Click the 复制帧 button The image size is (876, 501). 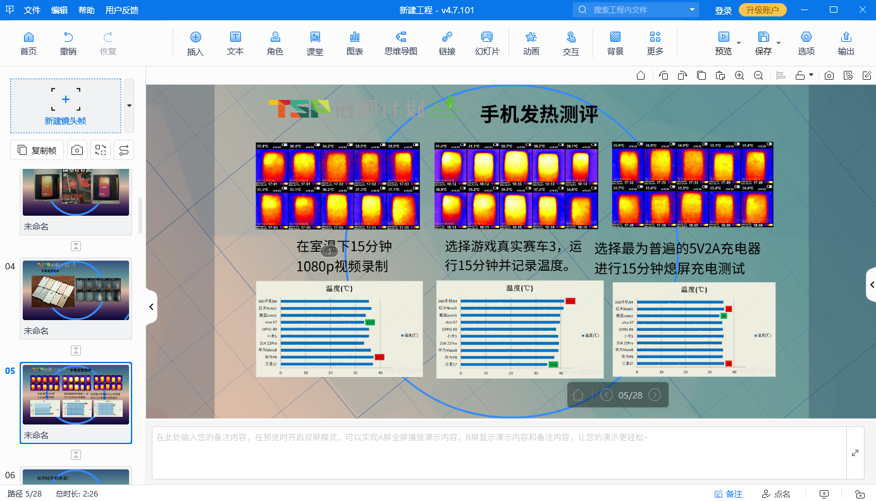pyautogui.click(x=37, y=150)
